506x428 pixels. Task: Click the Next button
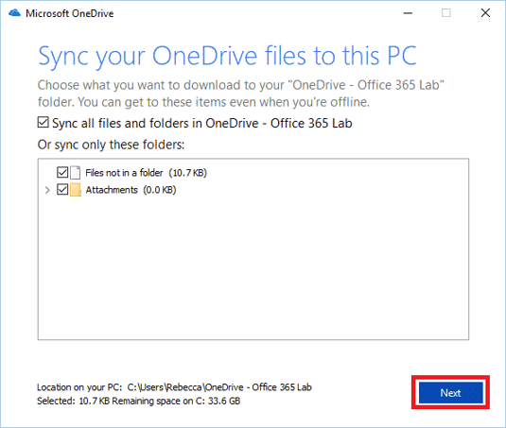pos(450,392)
